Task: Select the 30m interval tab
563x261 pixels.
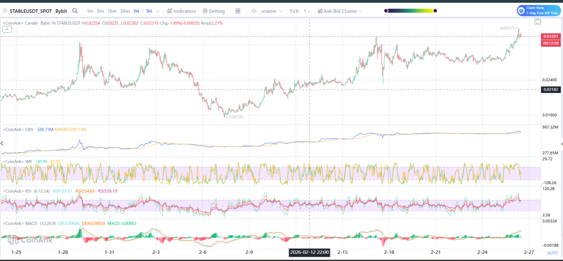Action: click(x=125, y=10)
